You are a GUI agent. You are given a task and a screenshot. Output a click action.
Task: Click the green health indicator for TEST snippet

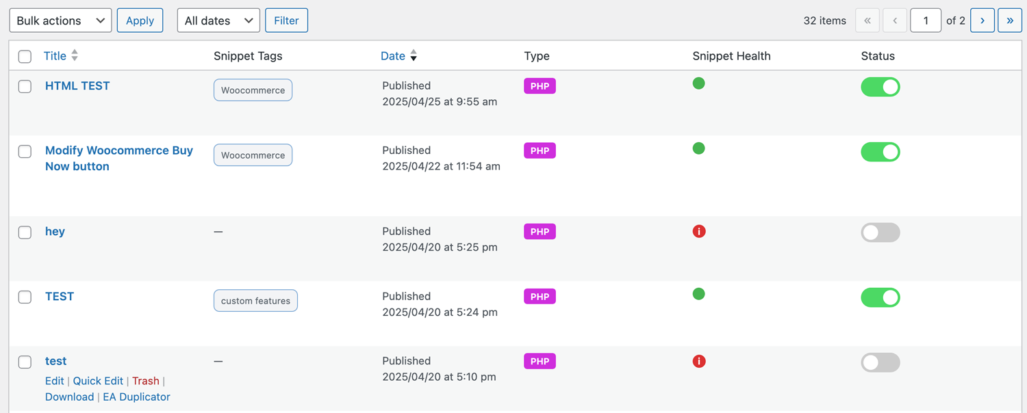pos(698,294)
